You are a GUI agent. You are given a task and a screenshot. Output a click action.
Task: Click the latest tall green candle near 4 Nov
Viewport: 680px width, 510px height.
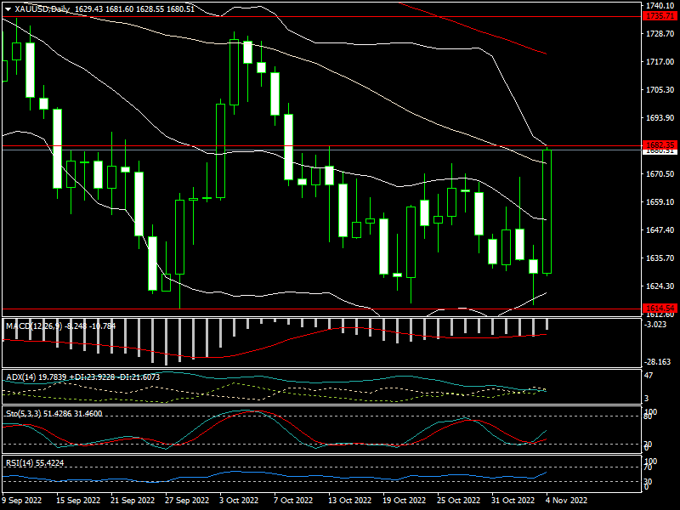tap(547, 212)
